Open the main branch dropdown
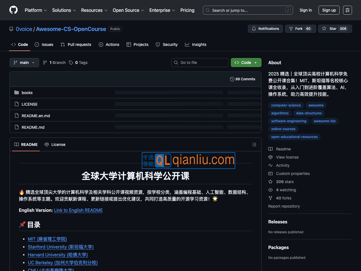The height and width of the screenshot is (271, 361). [x=24, y=63]
